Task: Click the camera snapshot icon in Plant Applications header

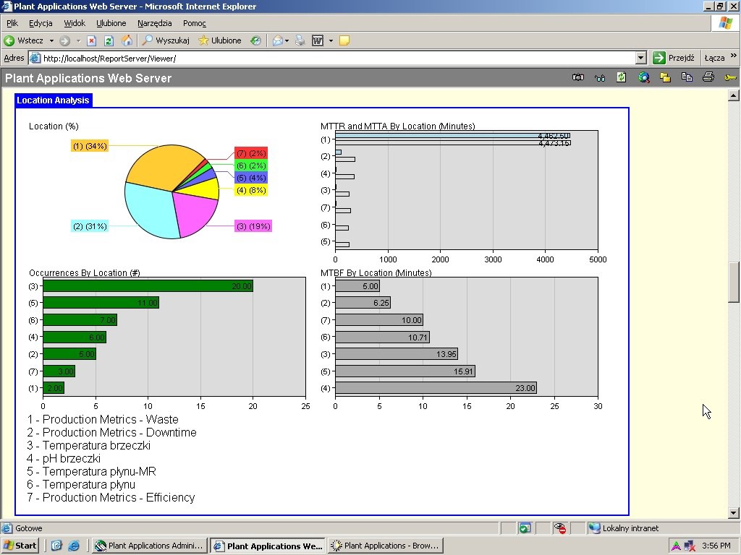Action: [577, 77]
